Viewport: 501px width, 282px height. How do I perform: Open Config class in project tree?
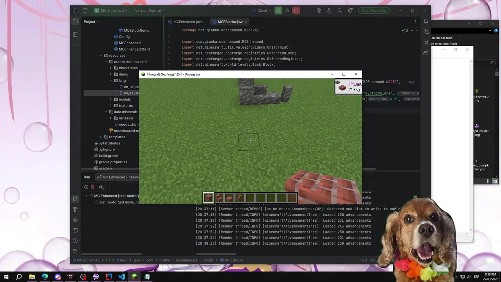pos(121,37)
